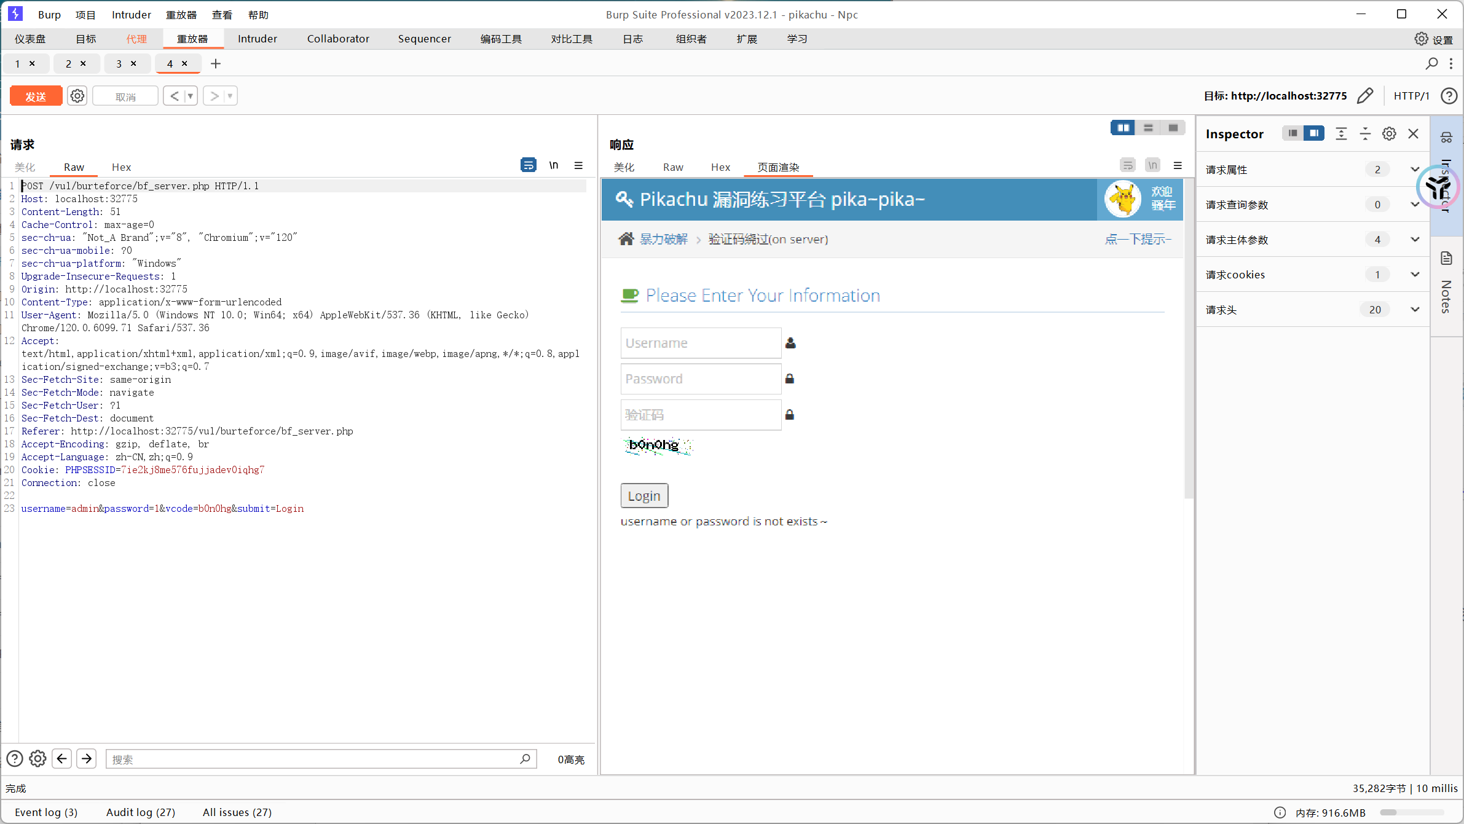Click the memory usage bar in status bar
The width and height of the screenshot is (1464, 824).
(x=1412, y=812)
